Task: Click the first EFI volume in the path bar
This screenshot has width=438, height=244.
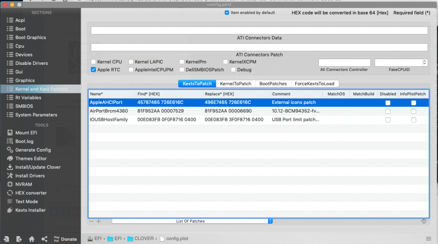Action: coord(95,238)
